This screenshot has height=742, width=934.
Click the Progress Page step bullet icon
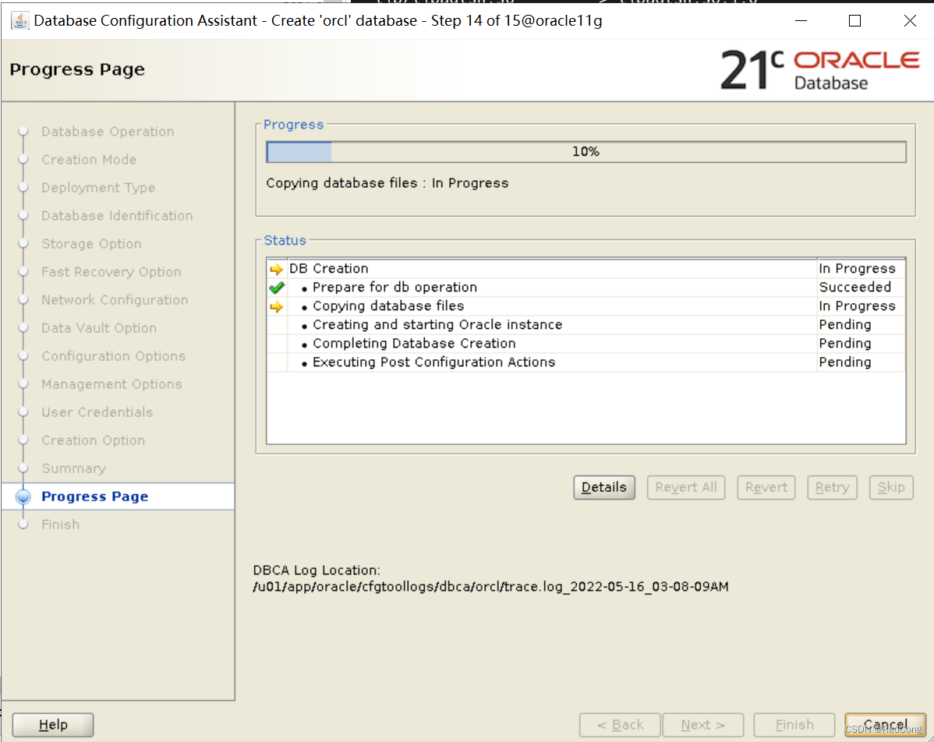23,496
